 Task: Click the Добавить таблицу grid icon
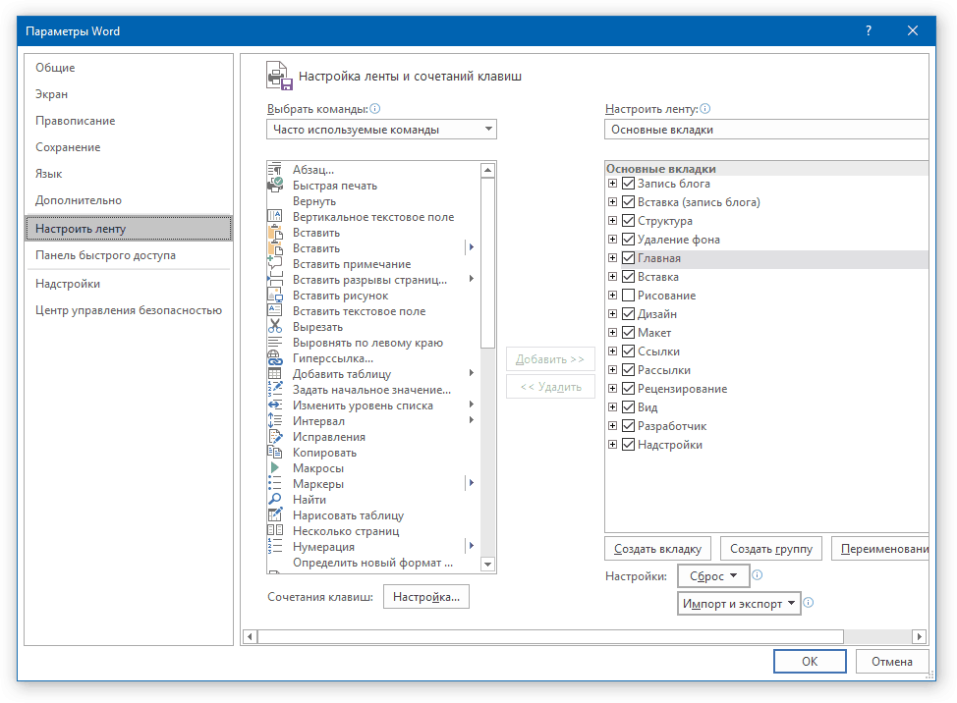[x=275, y=374]
